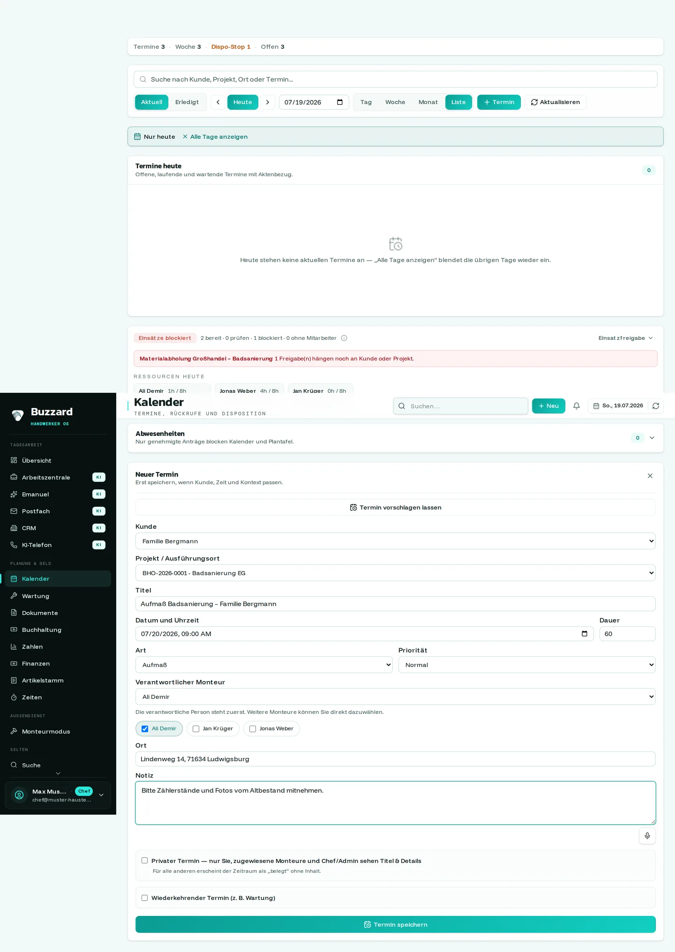The height and width of the screenshot is (952, 675).
Task: Expand more sidebar items below Suche
Action: (x=58, y=773)
